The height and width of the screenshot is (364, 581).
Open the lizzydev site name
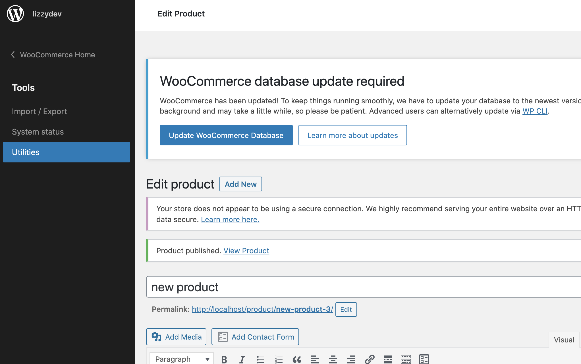pos(47,14)
